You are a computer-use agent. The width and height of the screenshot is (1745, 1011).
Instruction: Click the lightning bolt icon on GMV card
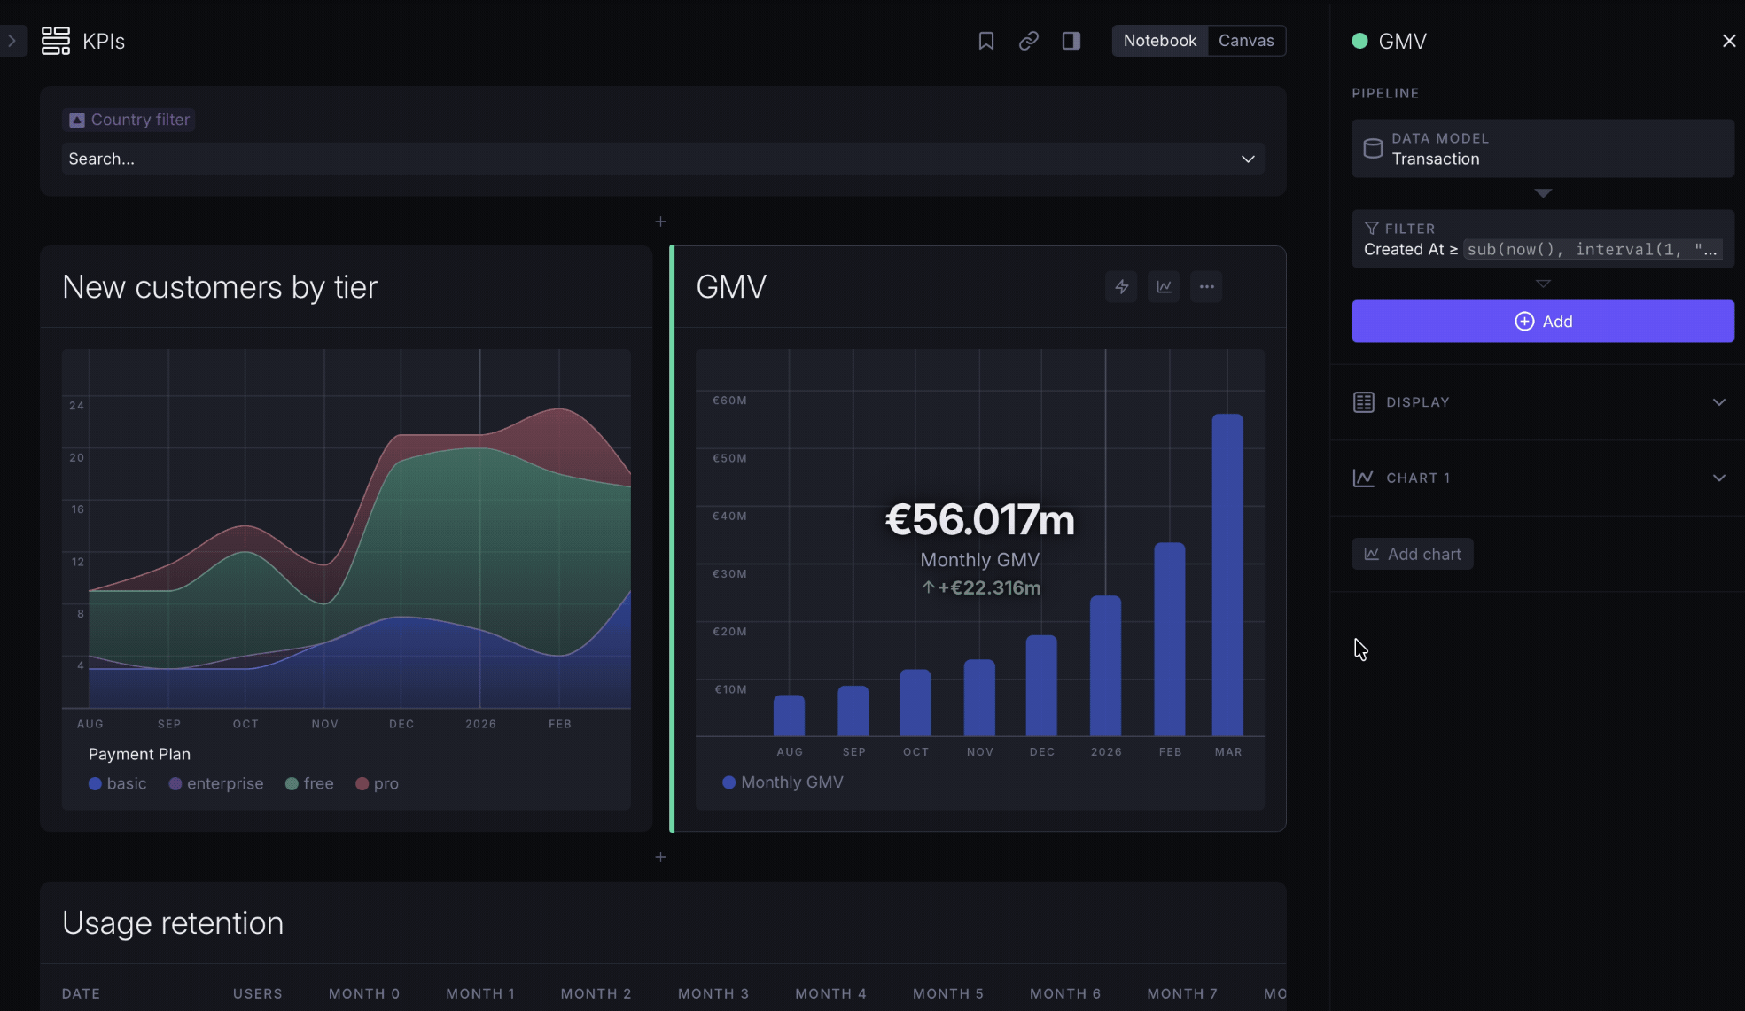coord(1121,287)
